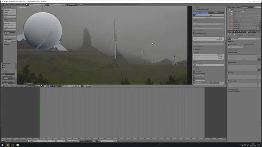Viewport: 262px width, 147px height.
Task: Open the Modifiers properties tab
Action: tap(245, 31)
